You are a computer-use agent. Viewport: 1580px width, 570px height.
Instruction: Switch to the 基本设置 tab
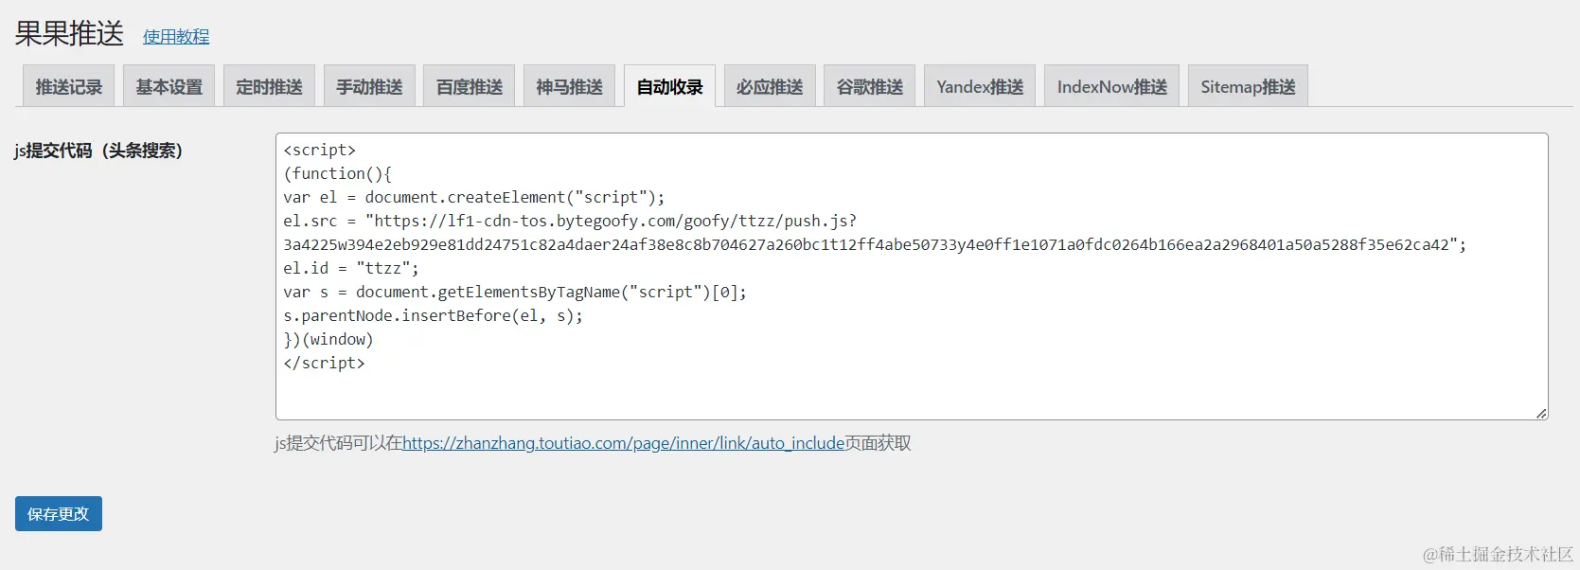click(x=169, y=86)
